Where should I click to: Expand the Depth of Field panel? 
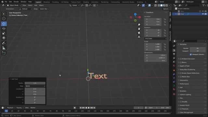point(184,66)
